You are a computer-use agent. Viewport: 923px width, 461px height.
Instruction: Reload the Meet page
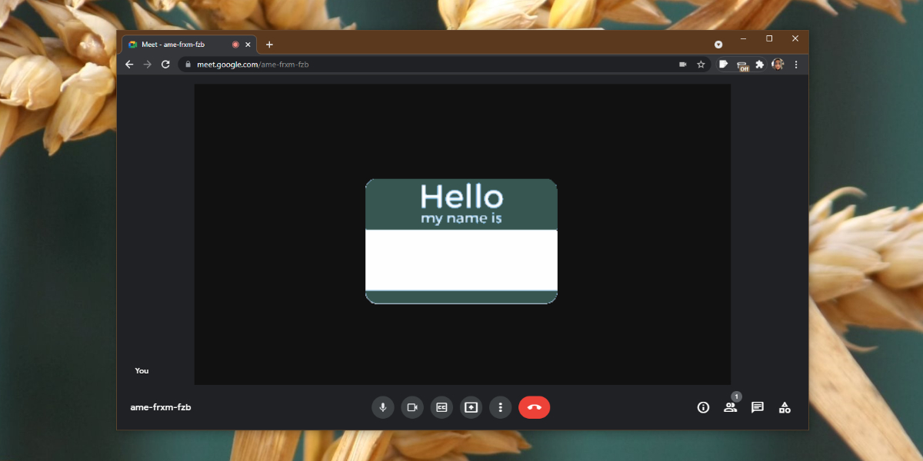tap(165, 65)
